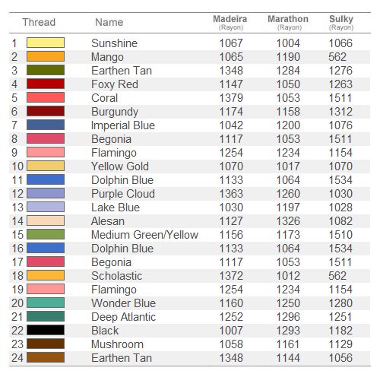Image resolution: width=380 pixels, height=374 pixels.
Task: Click the Sunshine yellow color swatch
Action: (x=46, y=43)
